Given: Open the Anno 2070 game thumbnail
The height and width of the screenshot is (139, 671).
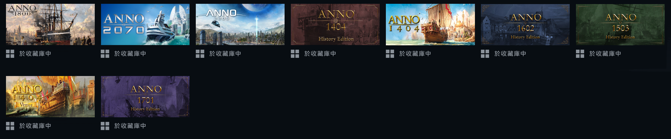Looking at the screenshot, I should 145,24.
